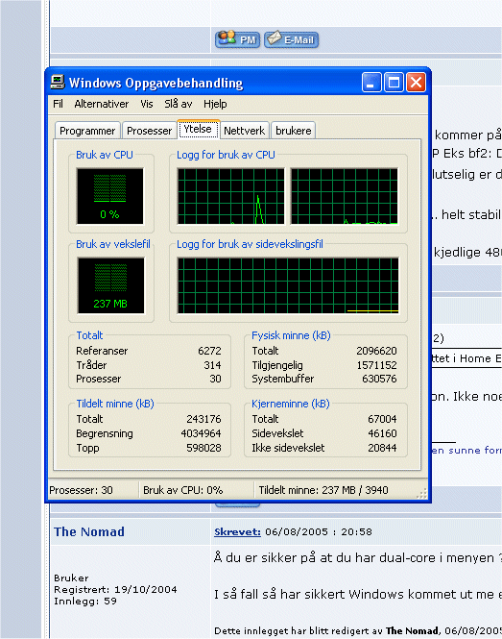
Task: Switch to the Prosesser tab
Action: [x=149, y=131]
